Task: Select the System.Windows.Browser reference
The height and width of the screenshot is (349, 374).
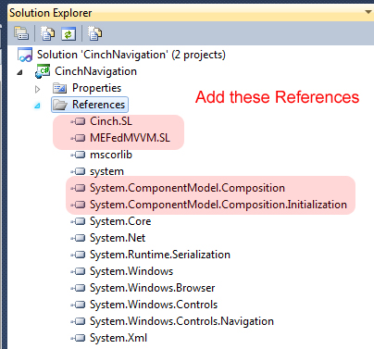Action: pos(152,288)
